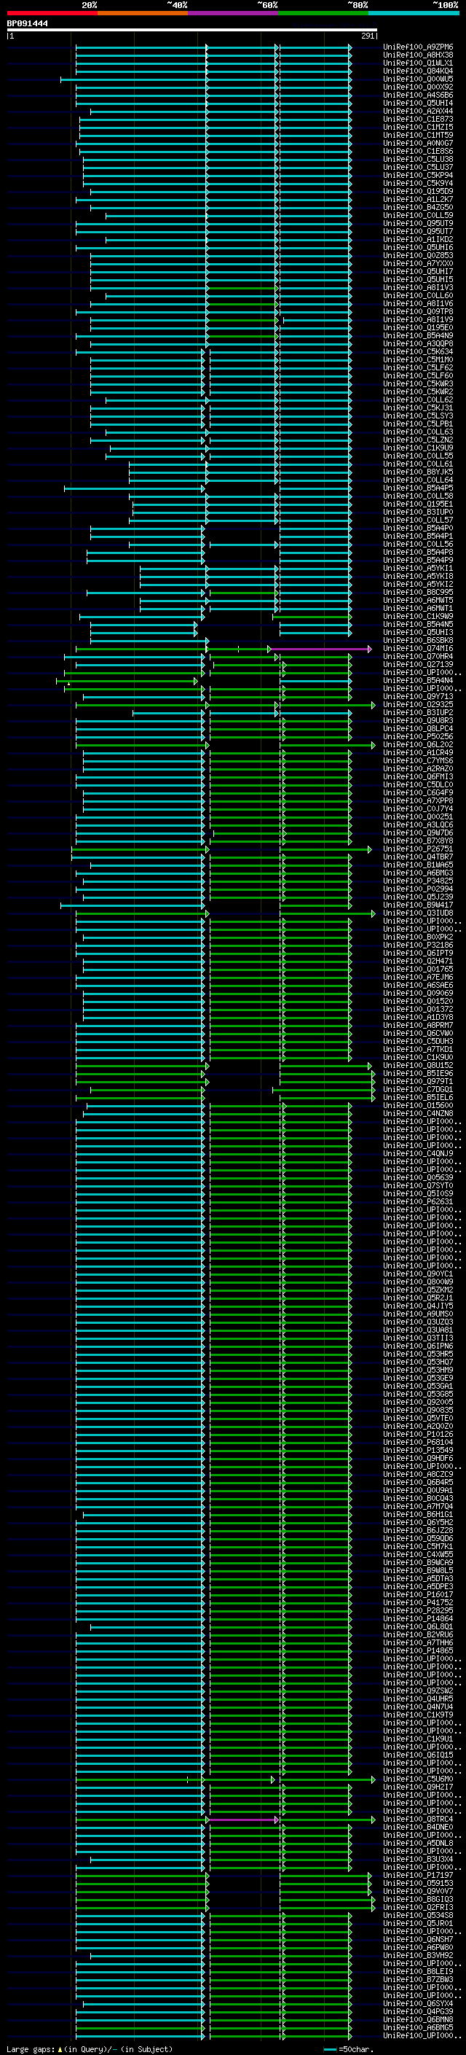Click label UniRef100_Q70HR4
Image resolution: width=466 pixels, height=2055 pixels.
point(418,657)
